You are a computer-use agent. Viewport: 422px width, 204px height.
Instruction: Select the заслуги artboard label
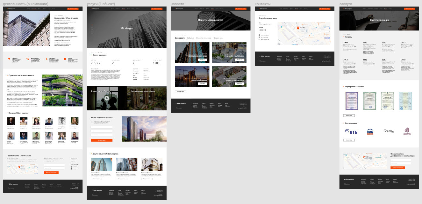(x=346, y=3)
